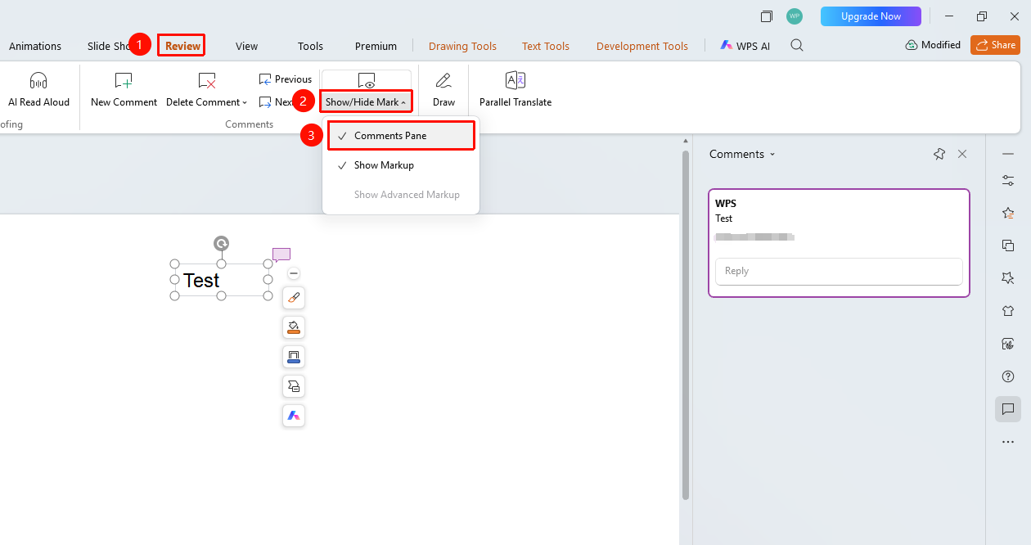Close the Comments pane

click(x=962, y=154)
